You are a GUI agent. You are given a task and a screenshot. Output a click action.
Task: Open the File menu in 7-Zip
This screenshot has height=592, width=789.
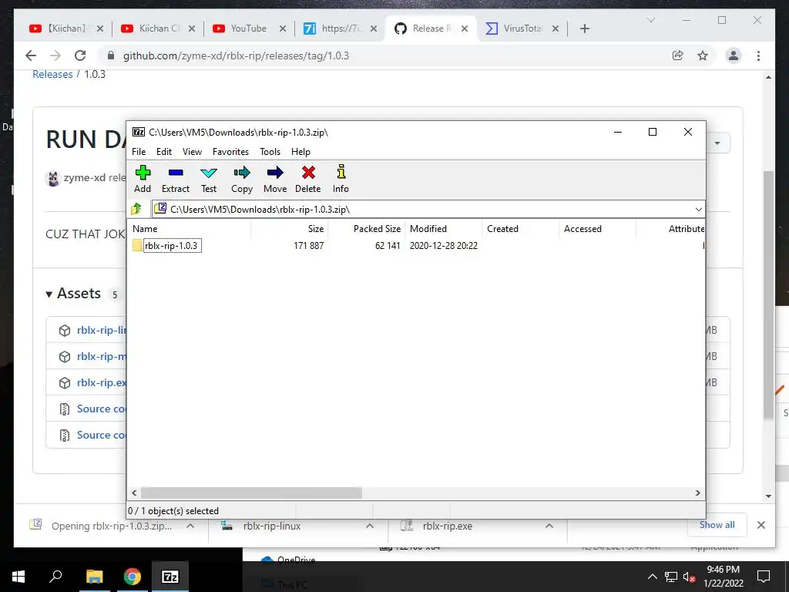(139, 152)
